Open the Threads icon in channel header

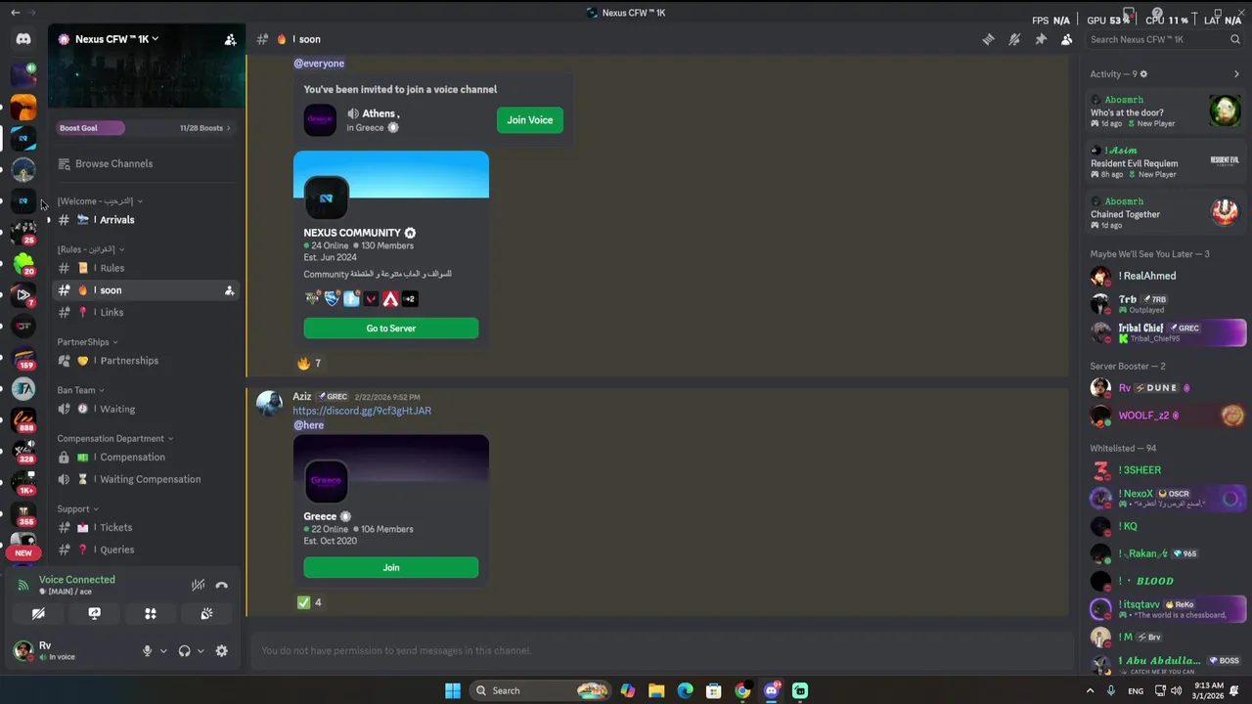[x=988, y=39]
